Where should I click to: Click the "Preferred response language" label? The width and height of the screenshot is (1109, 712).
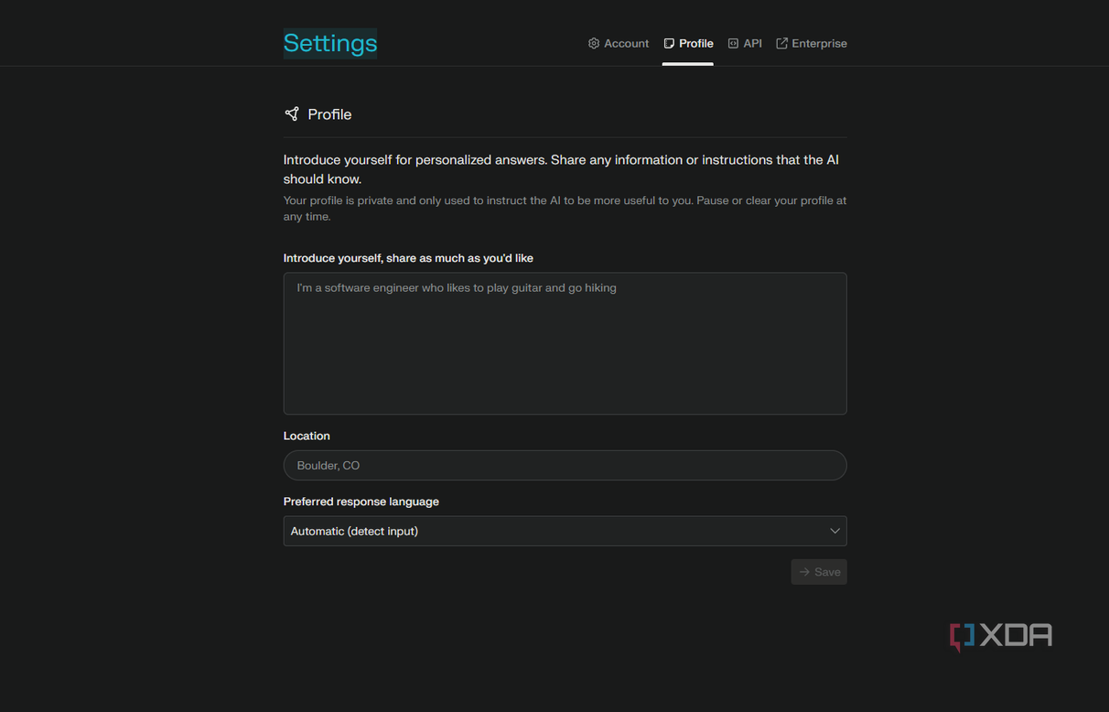pyautogui.click(x=361, y=502)
